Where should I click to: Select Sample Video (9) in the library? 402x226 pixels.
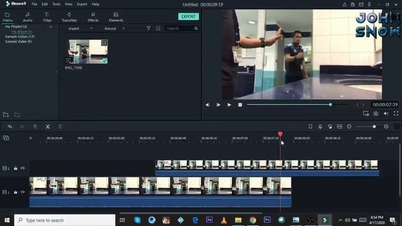(x=18, y=41)
